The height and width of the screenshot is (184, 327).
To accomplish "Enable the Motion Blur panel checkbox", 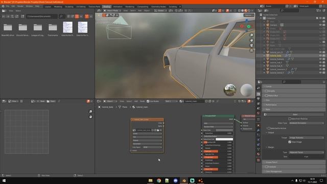I will 266,96.
